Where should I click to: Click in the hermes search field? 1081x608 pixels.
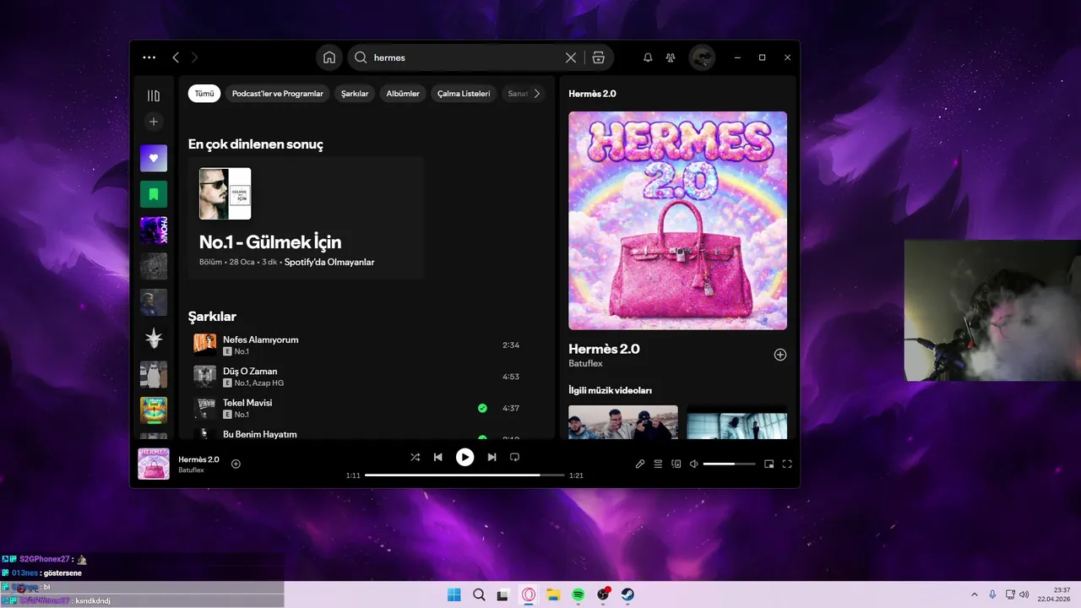[464, 57]
